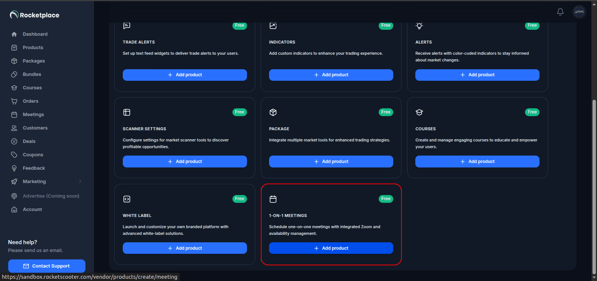This screenshot has width=597, height=281.
Task: Open the Bundles sidebar item
Action: 32,74
